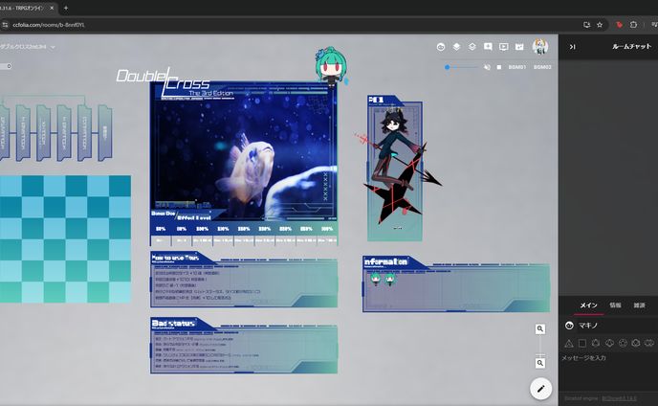Open the screen panel list layers icon
This screenshot has height=406, width=658.
pyautogui.click(x=456, y=47)
